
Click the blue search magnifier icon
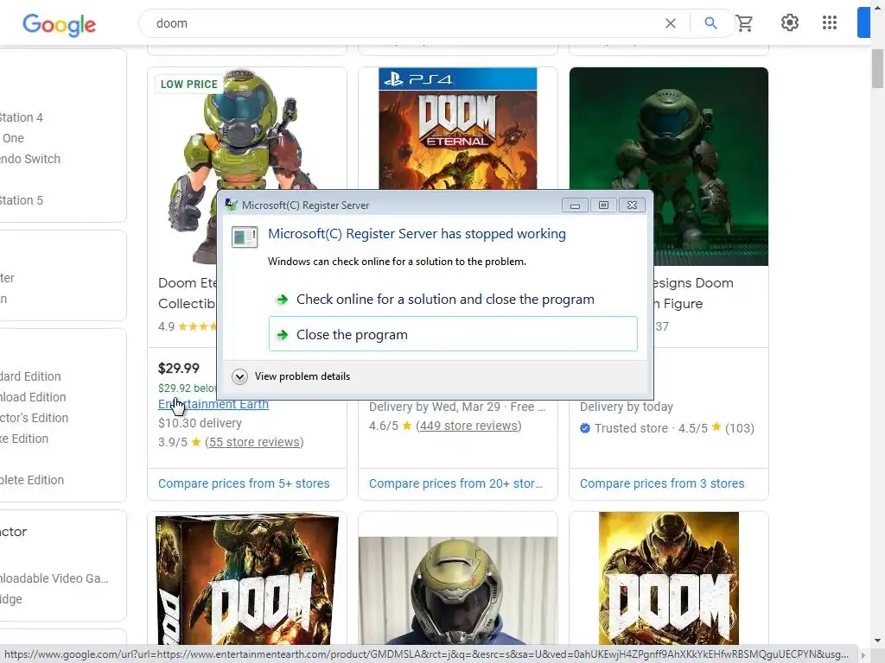click(x=710, y=23)
